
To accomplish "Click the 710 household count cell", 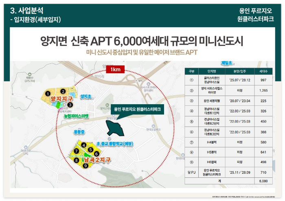I will 263,173.
